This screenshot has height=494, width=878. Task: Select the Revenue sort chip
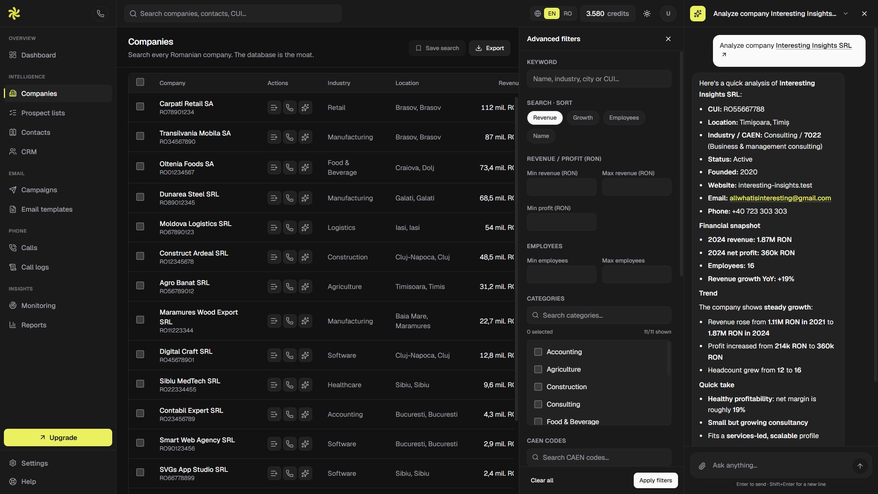(544, 118)
